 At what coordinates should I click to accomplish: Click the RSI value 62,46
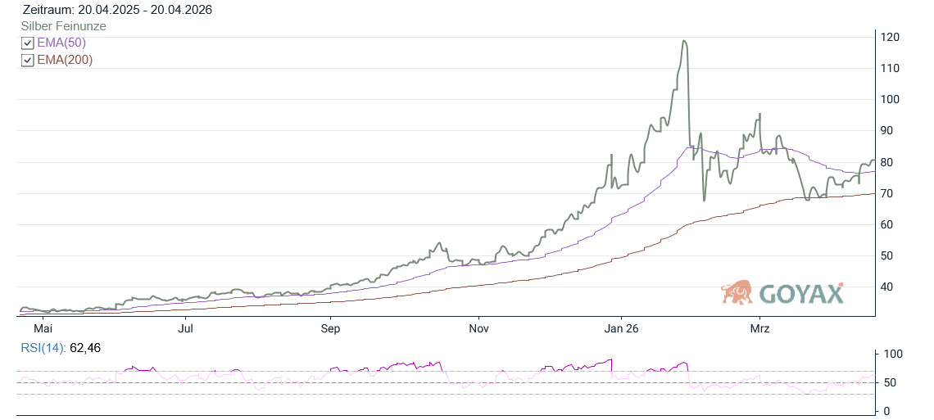pyautogui.click(x=85, y=349)
